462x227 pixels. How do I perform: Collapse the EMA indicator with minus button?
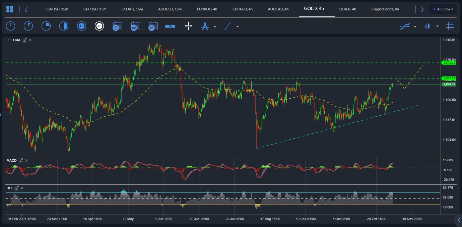coord(9,40)
